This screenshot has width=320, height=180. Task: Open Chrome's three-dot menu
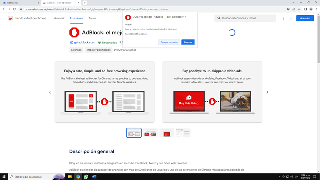(316, 9)
